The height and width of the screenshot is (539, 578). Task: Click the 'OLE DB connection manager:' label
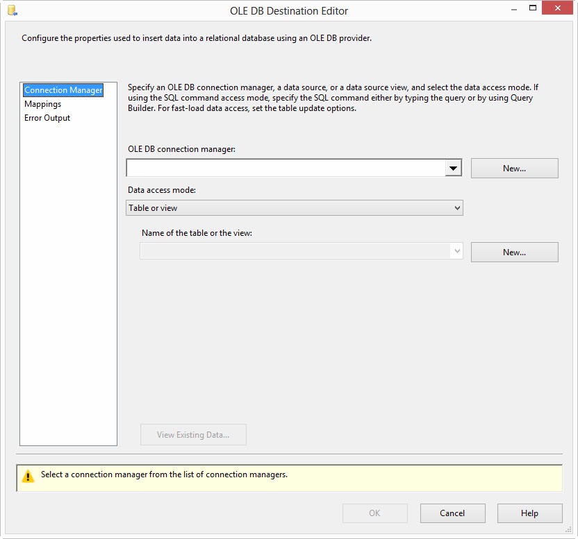click(x=181, y=149)
